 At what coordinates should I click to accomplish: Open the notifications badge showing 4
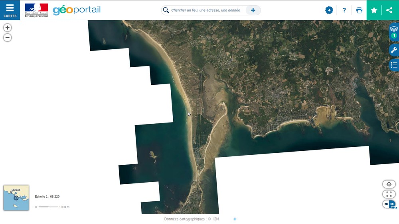pyautogui.click(x=329, y=10)
